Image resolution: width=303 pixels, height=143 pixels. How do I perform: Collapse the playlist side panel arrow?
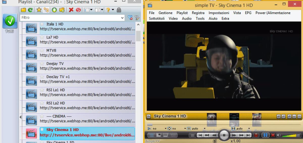[x=20, y=117]
